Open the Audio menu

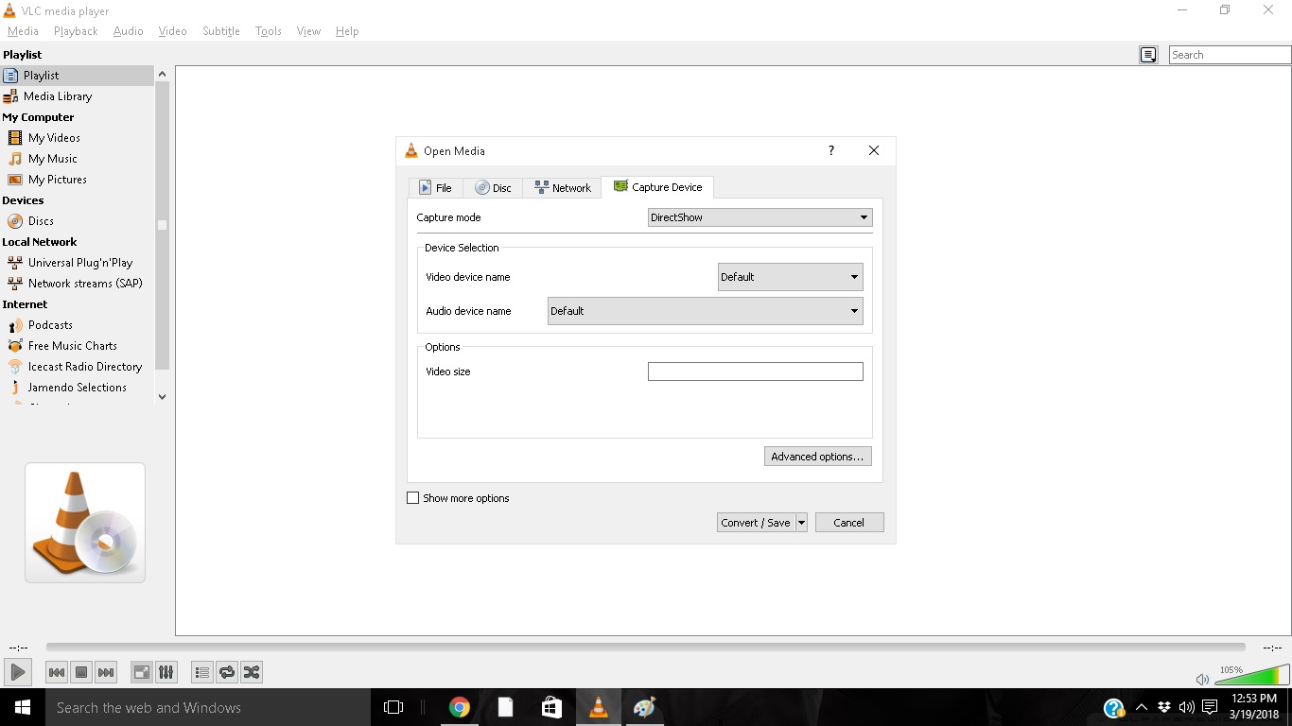pyautogui.click(x=128, y=31)
